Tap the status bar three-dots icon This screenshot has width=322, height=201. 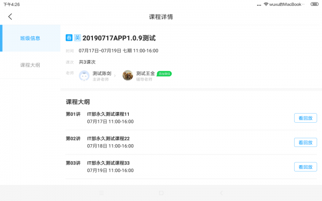[x=259, y=5]
